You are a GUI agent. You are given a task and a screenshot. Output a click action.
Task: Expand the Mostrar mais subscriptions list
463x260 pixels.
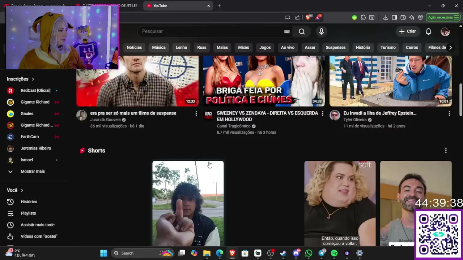(x=33, y=171)
